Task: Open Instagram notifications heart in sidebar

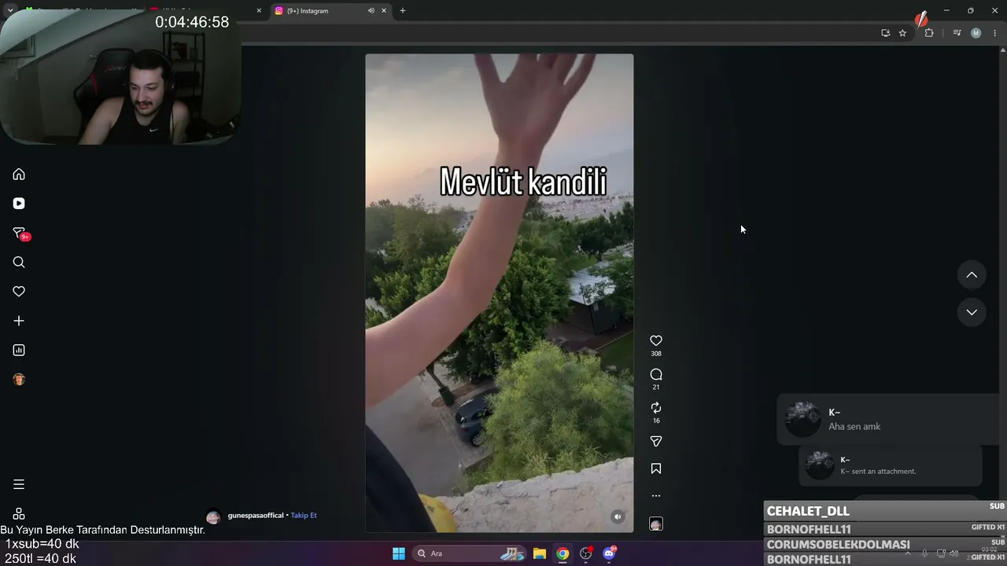Action: [19, 292]
